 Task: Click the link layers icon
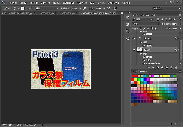point(148,67)
